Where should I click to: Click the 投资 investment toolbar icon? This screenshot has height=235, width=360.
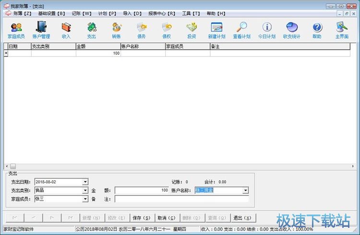pyautogui.click(x=192, y=30)
